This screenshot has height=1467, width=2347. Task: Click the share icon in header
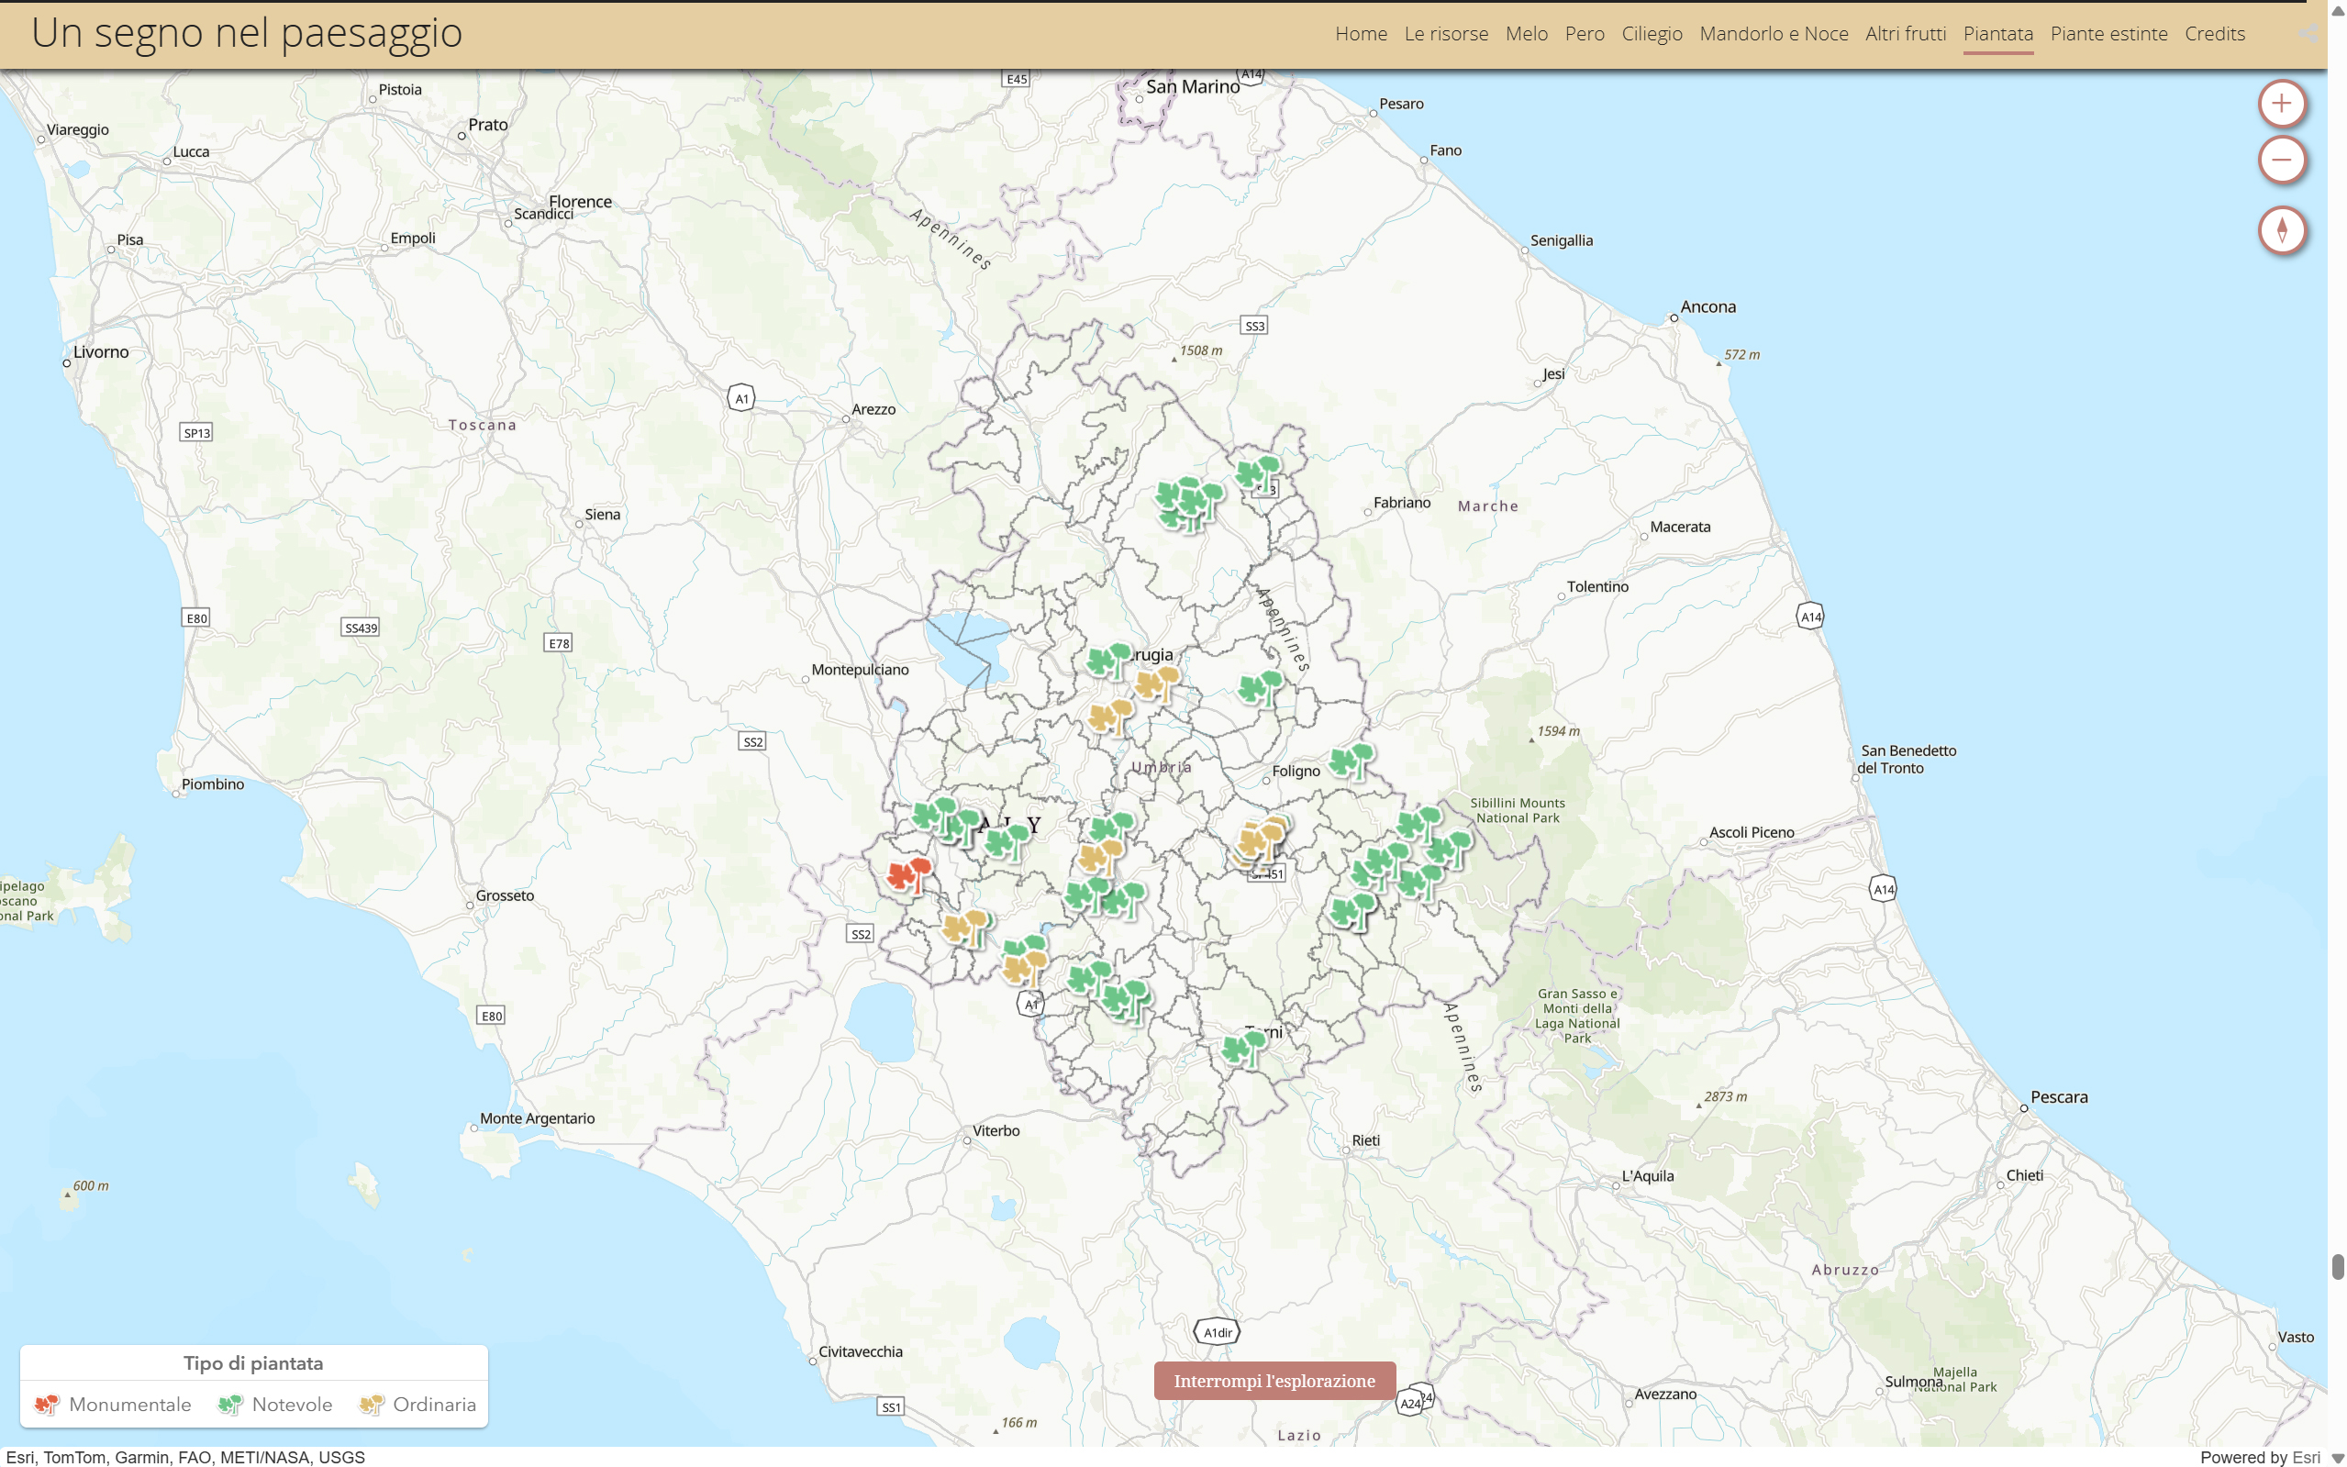click(2308, 34)
